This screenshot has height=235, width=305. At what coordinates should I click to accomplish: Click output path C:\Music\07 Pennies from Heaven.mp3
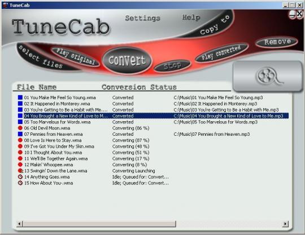212,134
